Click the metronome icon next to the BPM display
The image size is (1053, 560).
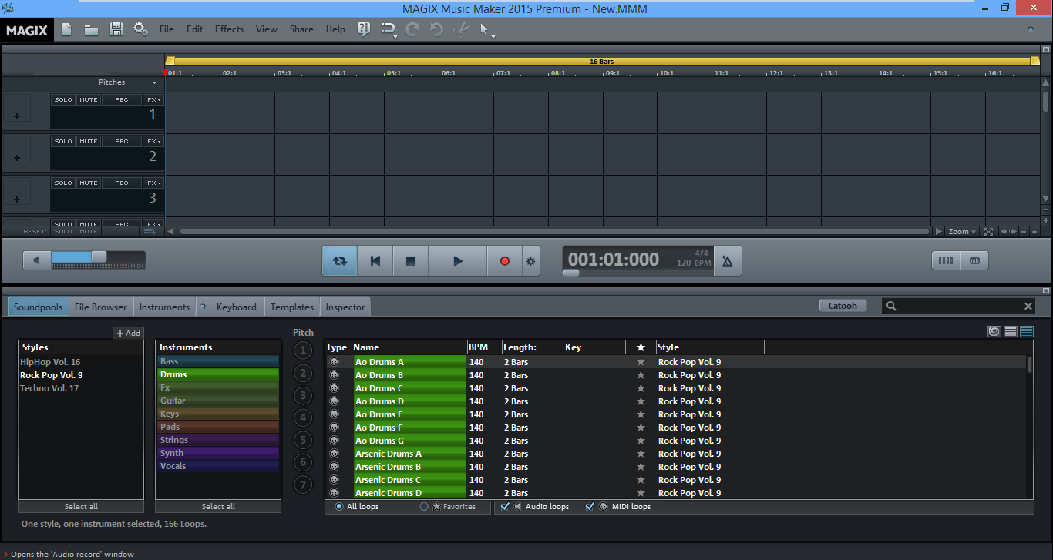pos(726,260)
